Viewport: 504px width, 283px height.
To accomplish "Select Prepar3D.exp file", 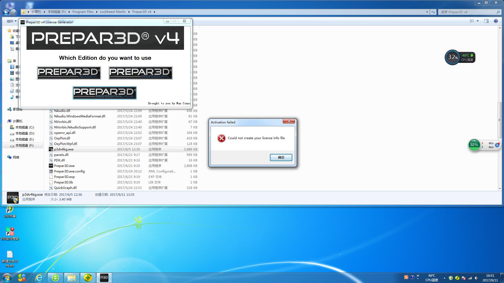I will point(64,177).
